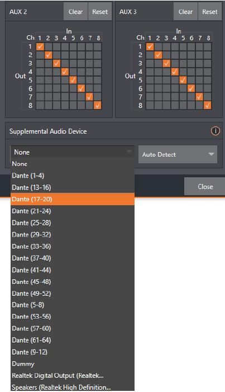Image resolution: width=225 pixels, height=392 pixels.
Task: Close the audio configuration dialog
Action: (205, 187)
